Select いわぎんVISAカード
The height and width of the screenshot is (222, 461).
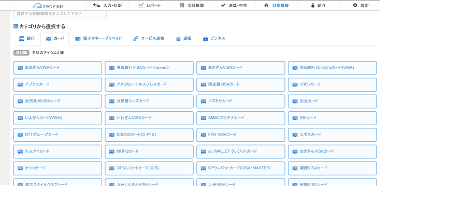pyautogui.click(x=149, y=118)
